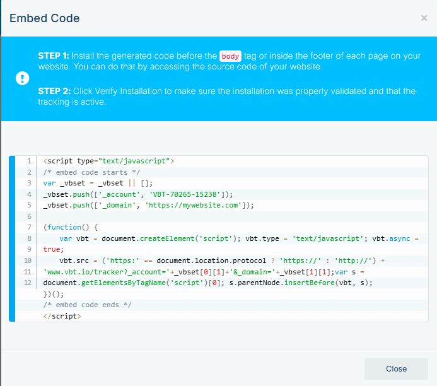The height and width of the screenshot is (386, 437).
Task: Click the 'embed code ends' comment
Action: 87,305
